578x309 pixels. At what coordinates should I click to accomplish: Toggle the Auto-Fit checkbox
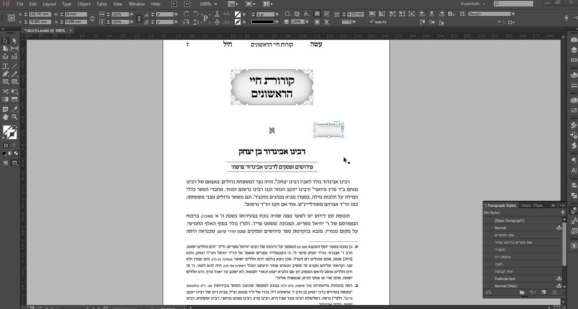point(372,22)
